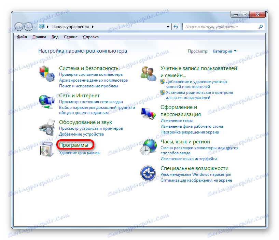Image resolution: width=279 pixels, height=240 pixels.
Task: Open Оформление и персонализация category
Action: [181, 111]
